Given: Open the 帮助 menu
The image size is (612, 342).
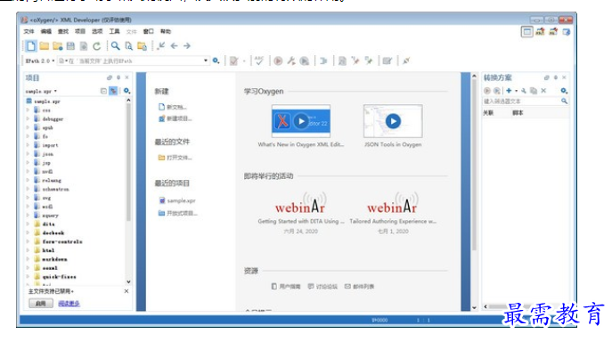Looking at the screenshot, I should pos(166,31).
